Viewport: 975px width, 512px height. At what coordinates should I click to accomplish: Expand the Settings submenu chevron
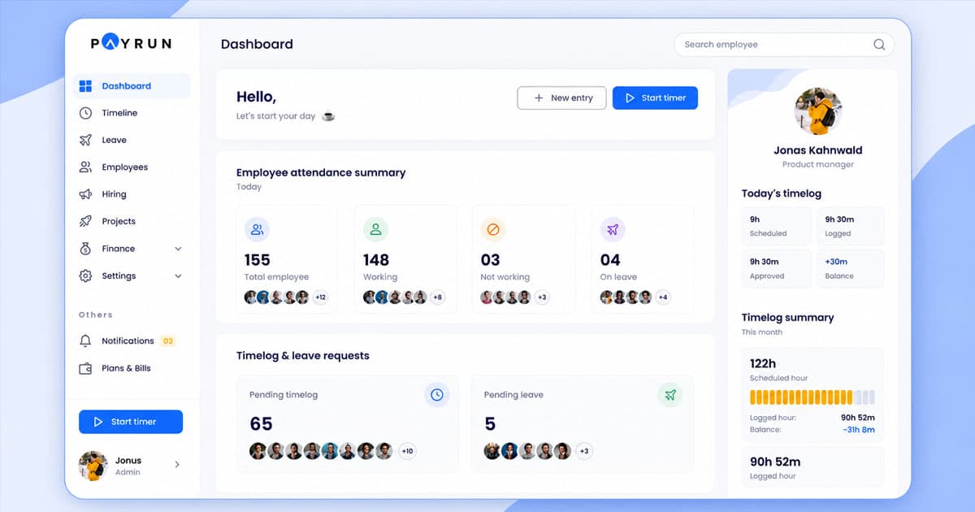(x=178, y=276)
